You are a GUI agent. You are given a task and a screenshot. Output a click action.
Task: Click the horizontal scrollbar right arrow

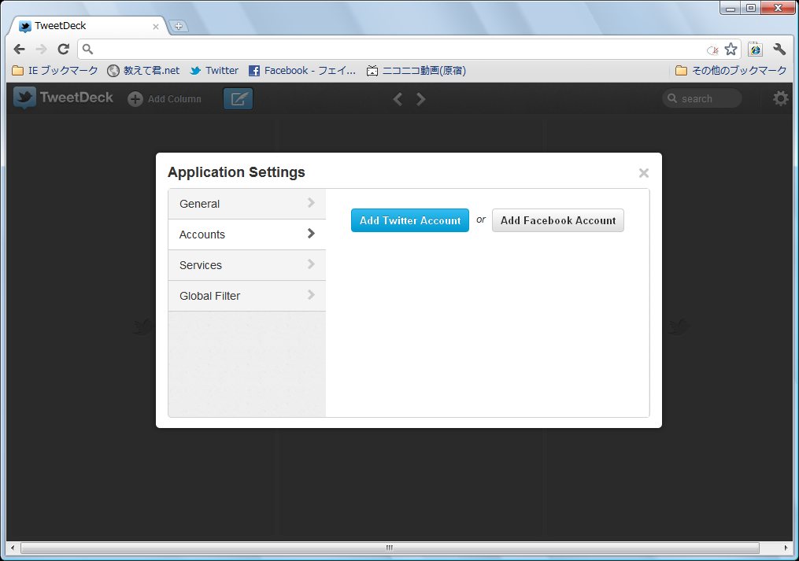786,548
